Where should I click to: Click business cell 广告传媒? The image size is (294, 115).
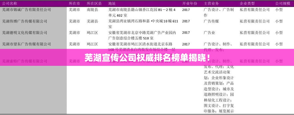(x=211, y=21)
